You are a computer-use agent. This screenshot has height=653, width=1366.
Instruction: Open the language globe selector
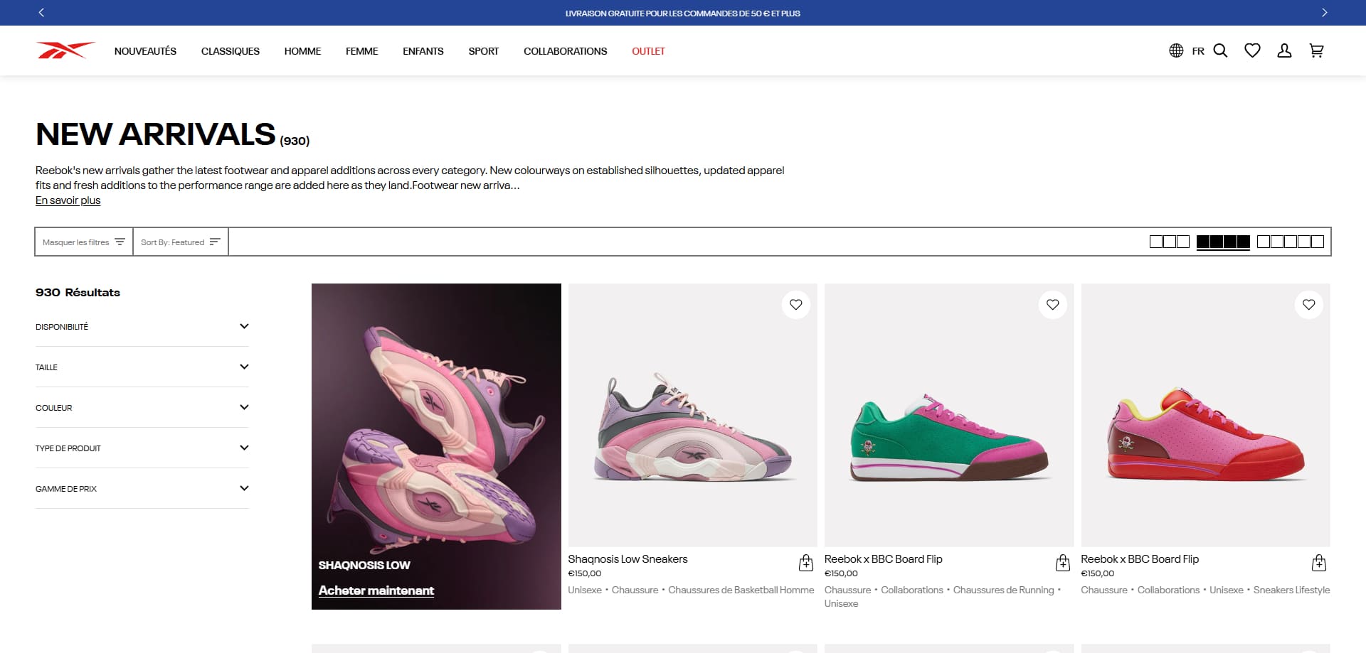1176,50
